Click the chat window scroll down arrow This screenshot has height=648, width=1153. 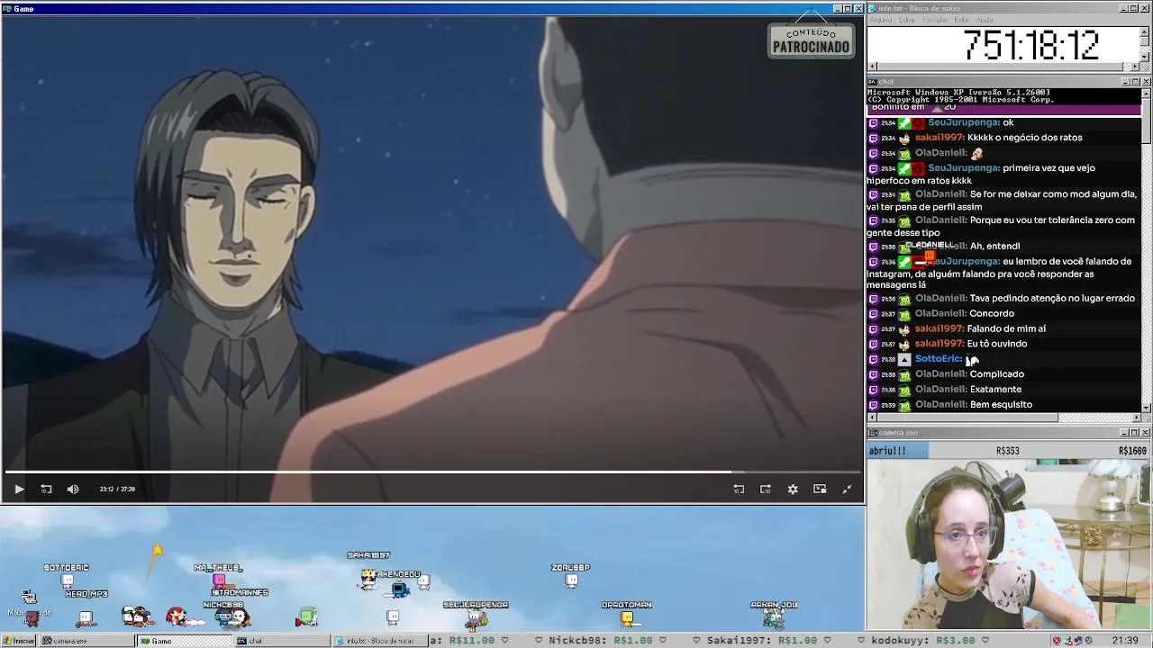(1146, 407)
